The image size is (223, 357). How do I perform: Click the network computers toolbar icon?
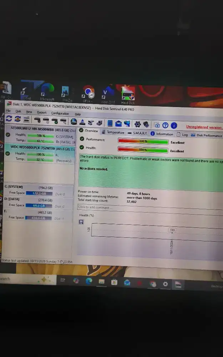pos(127,124)
